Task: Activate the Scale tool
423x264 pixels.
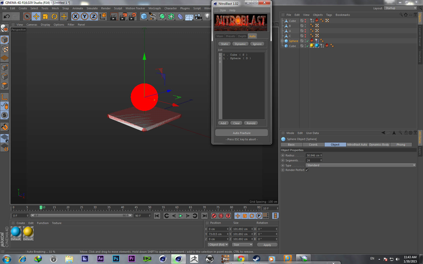Action: pyautogui.click(x=45, y=17)
